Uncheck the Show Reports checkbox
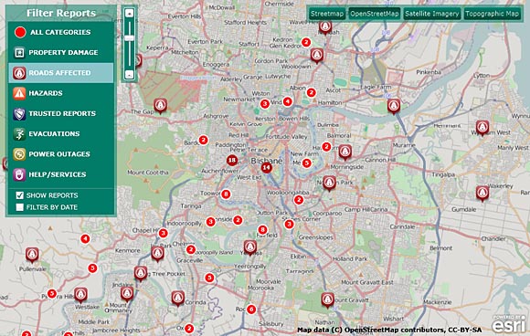Screen dimensions: 530x336 coord(19,195)
